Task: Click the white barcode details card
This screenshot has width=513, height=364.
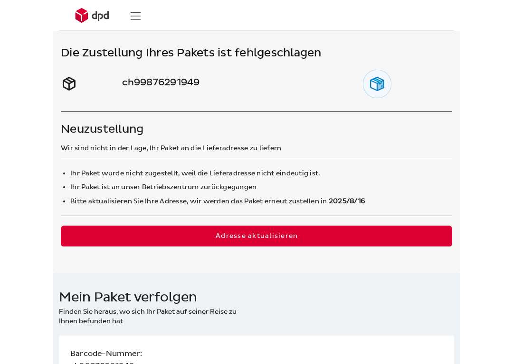Action: [256, 350]
